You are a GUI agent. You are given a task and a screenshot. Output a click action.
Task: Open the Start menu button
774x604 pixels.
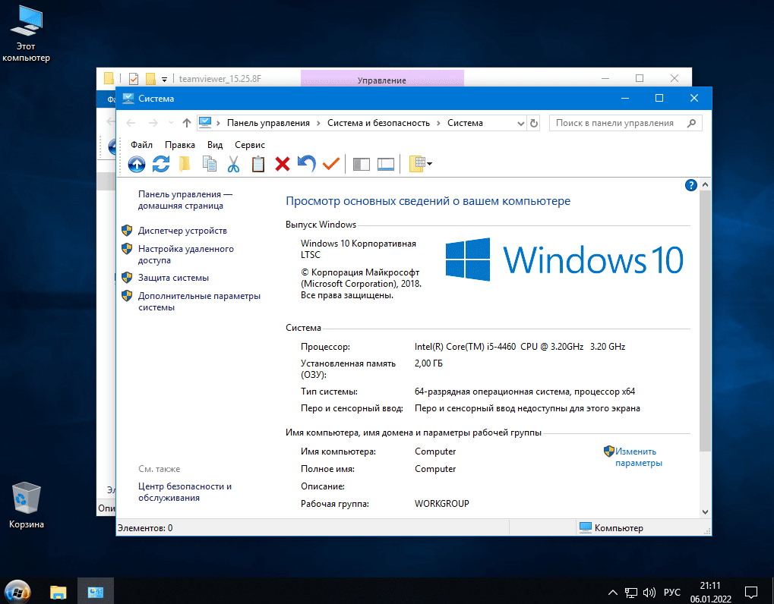pos(17,591)
